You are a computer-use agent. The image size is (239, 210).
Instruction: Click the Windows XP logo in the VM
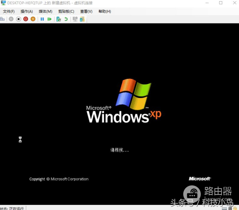123,101
